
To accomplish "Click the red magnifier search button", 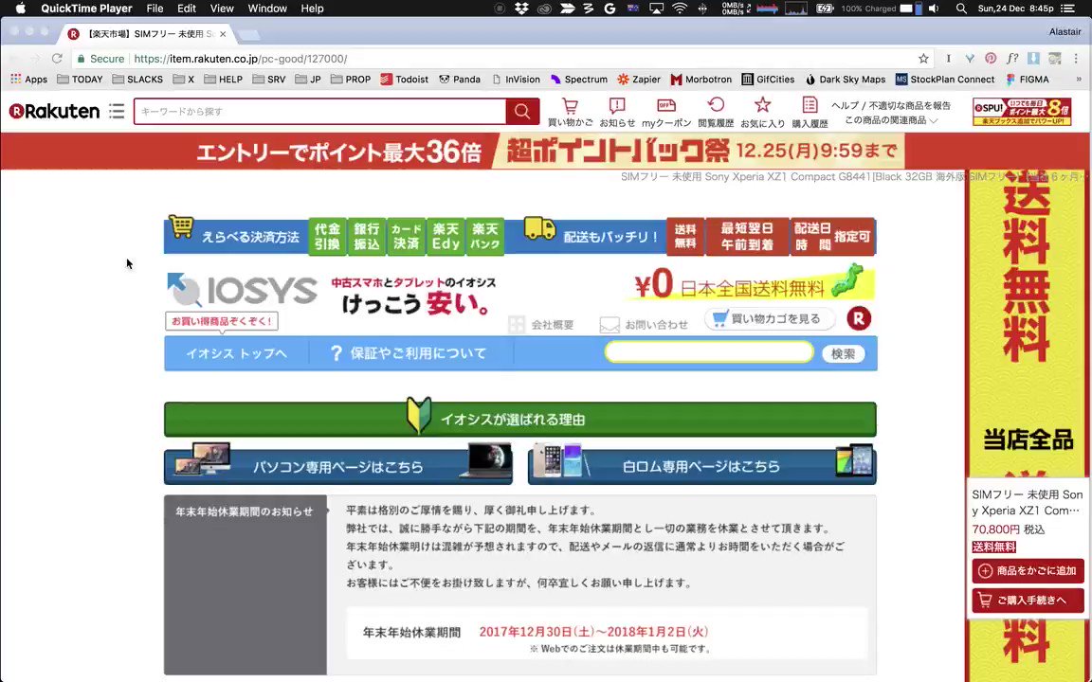I will click(522, 112).
